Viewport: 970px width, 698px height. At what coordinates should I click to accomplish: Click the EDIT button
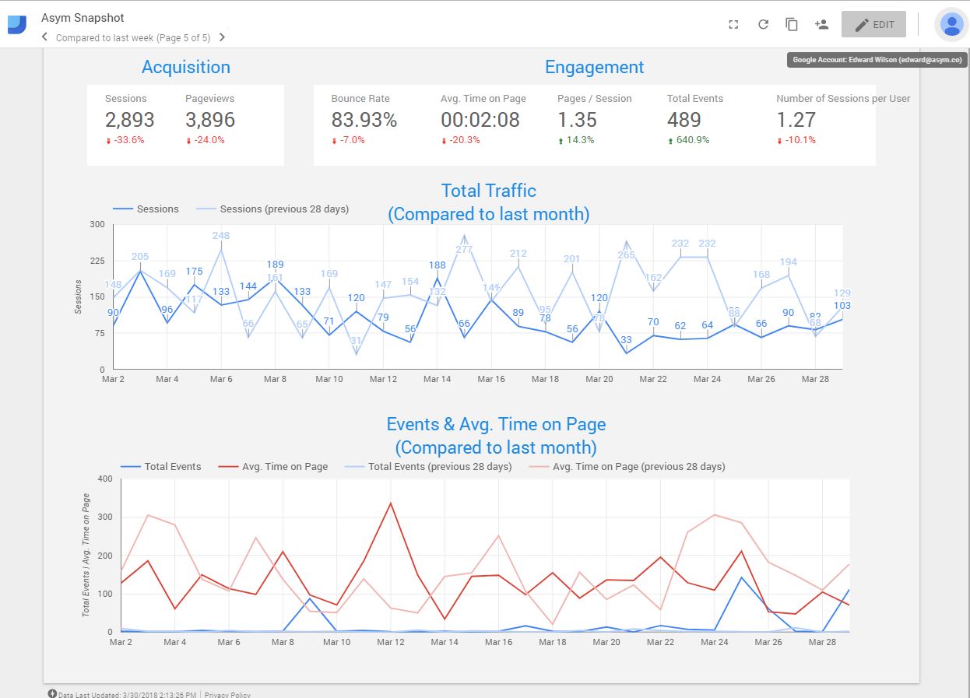pos(873,24)
